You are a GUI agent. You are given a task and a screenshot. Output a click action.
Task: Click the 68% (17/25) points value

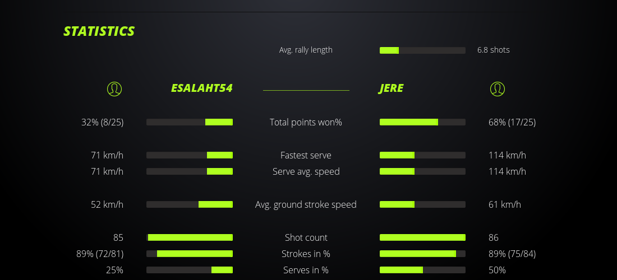tap(512, 122)
